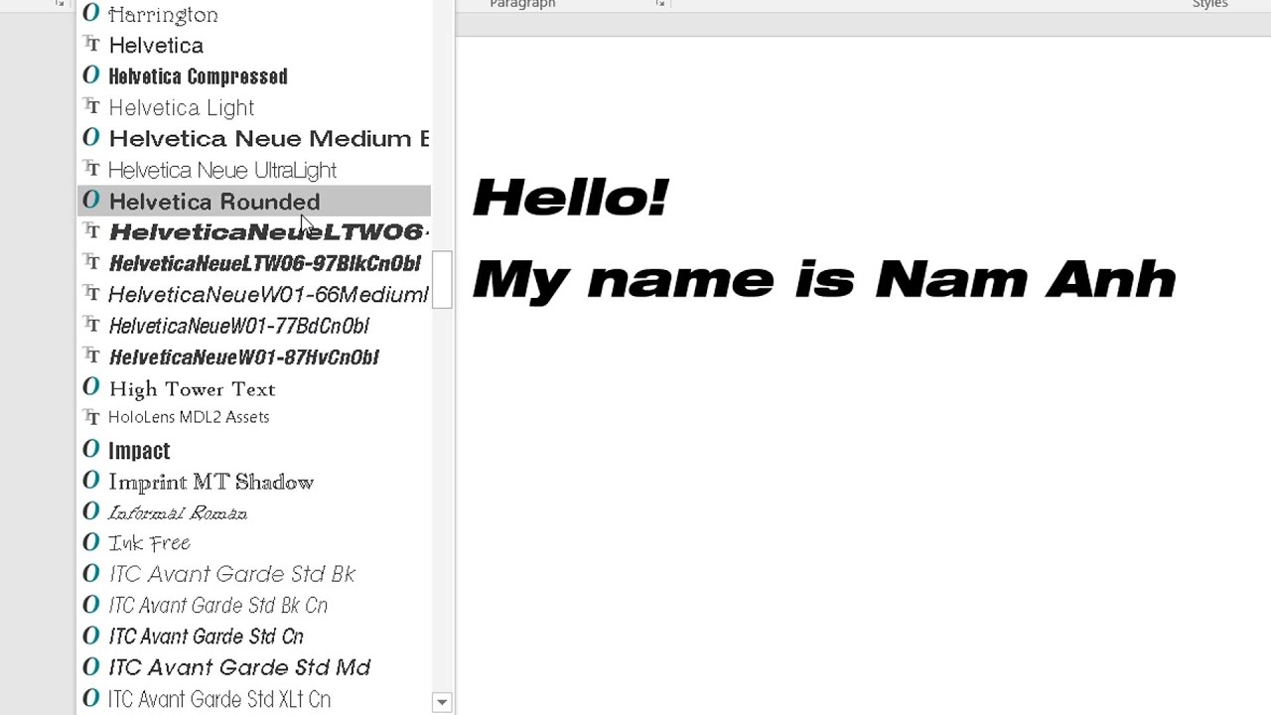Select ITC Avant Garde Std Bk Cn

pyautogui.click(x=254, y=605)
